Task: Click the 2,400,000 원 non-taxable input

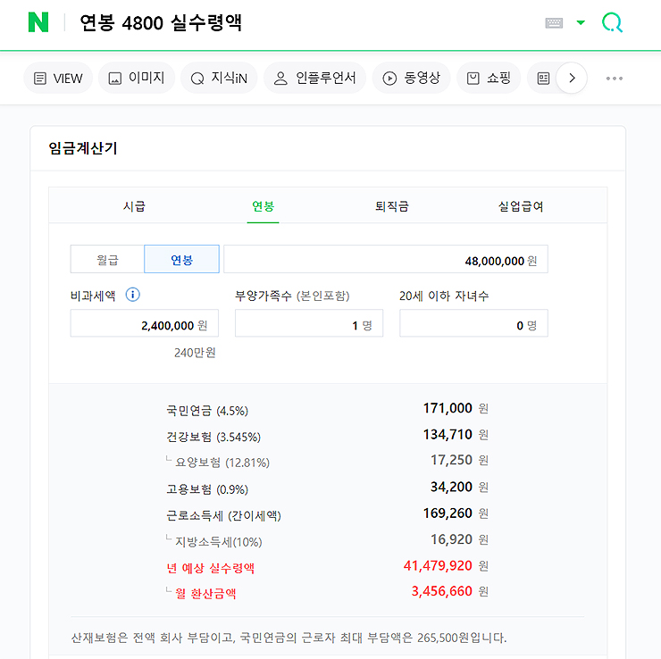Action: pyautogui.click(x=145, y=323)
